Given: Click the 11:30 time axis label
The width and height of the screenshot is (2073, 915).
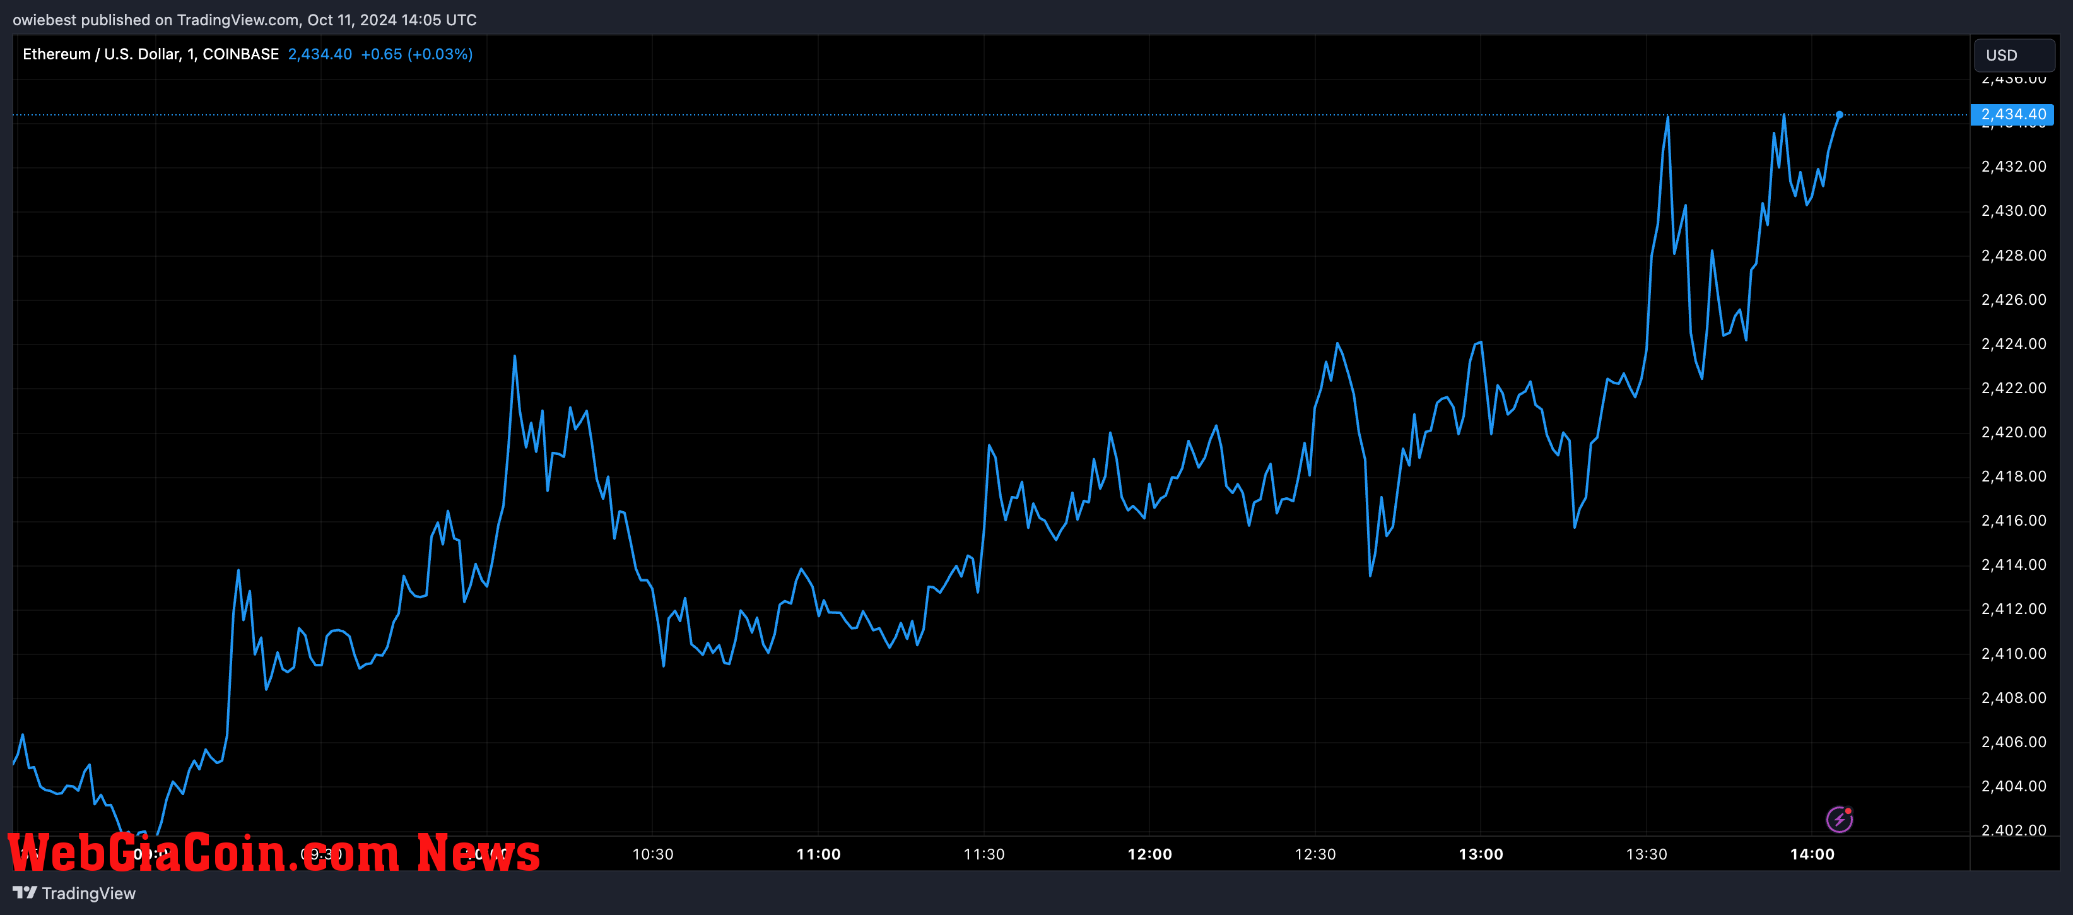Looking at the screenshot, I should click(x=984, y=854).
